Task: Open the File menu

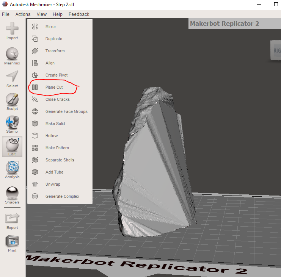Action: click(6, 14)
